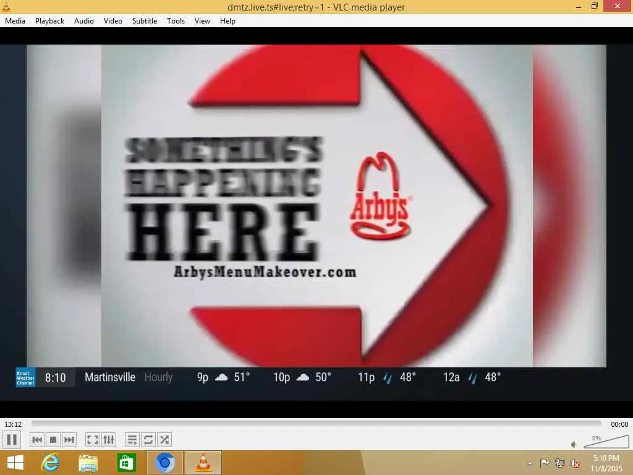
Task: Open the Tools menu
Action: [x=176, y=21]
